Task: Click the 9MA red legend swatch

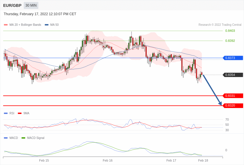Action: point(20,113)
